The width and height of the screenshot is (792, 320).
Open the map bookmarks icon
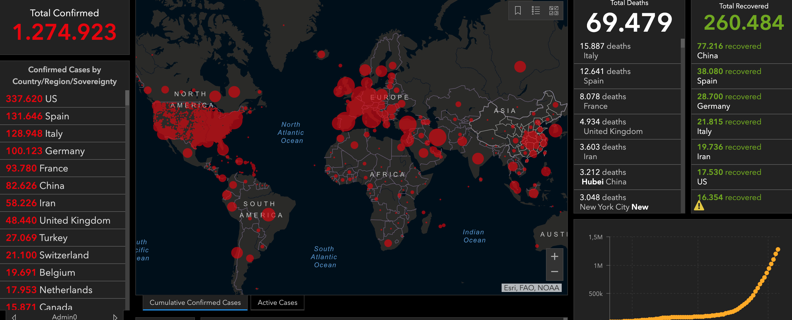(x=518, y=11)
